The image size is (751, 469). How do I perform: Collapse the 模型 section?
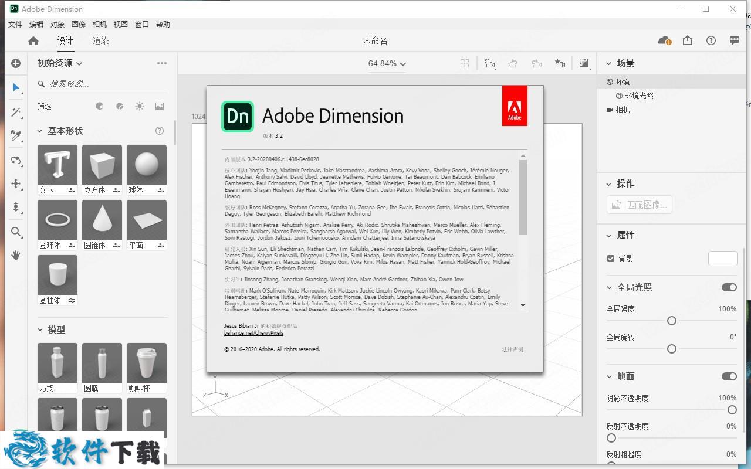tap(40, 330)
